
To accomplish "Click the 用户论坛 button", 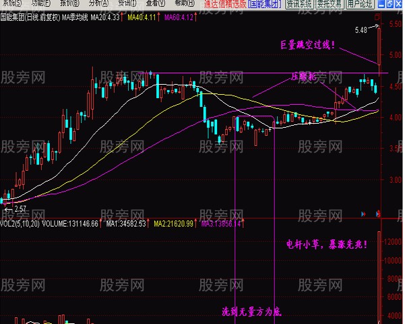I will click(x=360, y=3).
